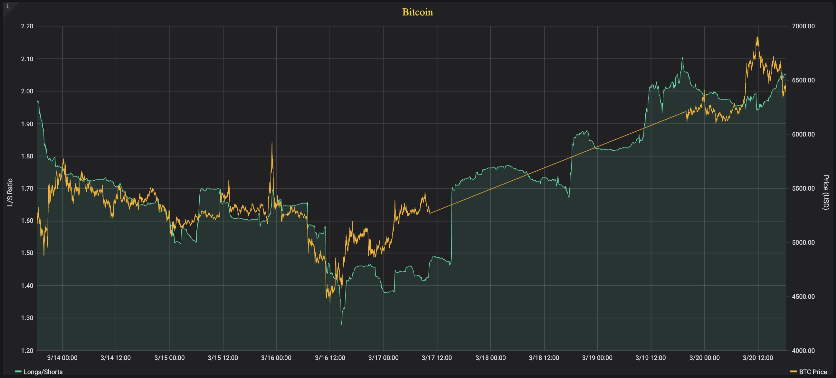Click the 3/16 12:00 time label

point(330,358)
